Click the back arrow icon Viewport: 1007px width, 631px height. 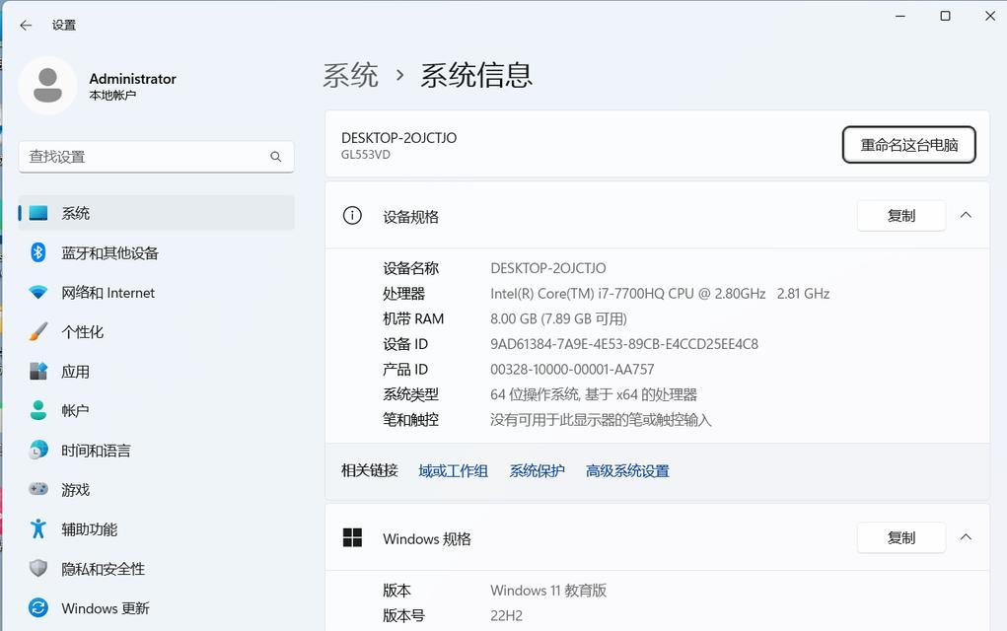[26, 25]
